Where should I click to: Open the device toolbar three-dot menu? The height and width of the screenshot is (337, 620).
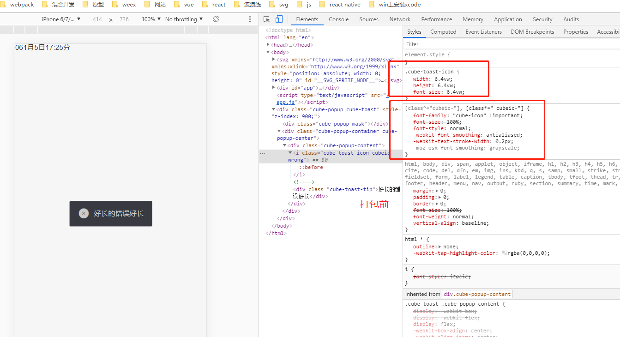click(x=250, y=19)
